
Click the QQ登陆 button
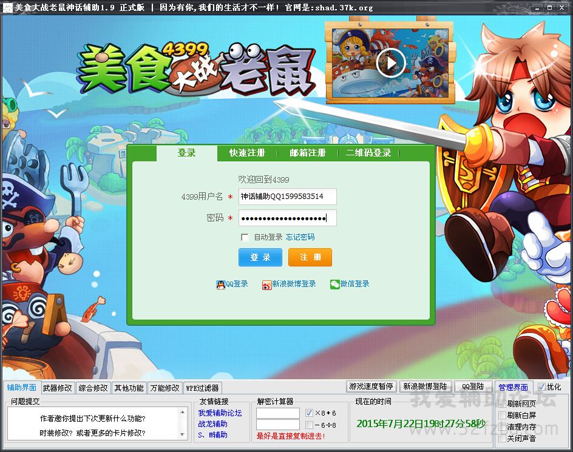point(473,386)
